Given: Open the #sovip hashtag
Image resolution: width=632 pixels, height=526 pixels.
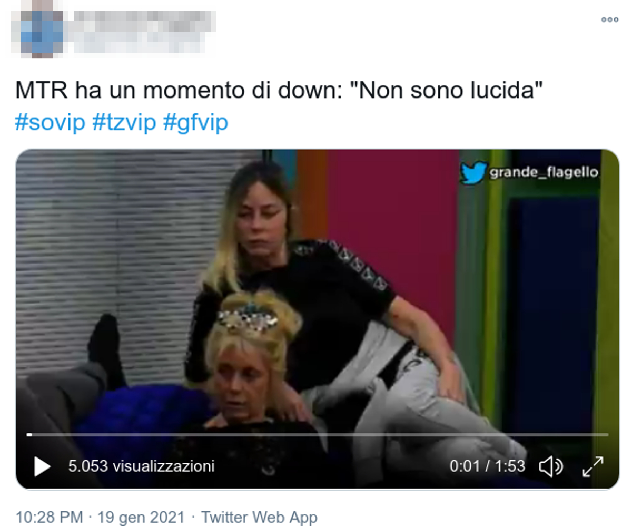Looking at the screenshot, I should tap(50, 122).
